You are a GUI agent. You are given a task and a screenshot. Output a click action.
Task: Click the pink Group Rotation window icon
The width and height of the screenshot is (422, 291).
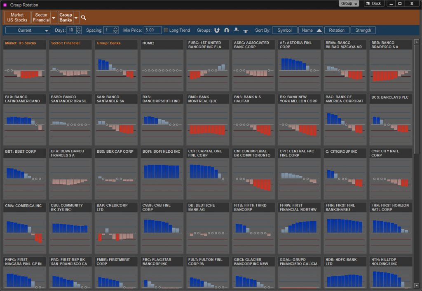(5, 5)
